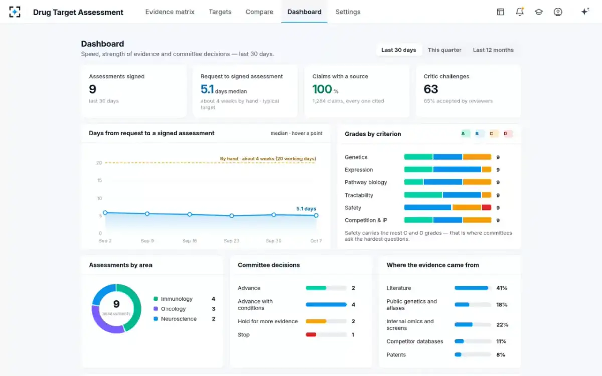Select the Last 12 months range
Image resolution: width=602 pixels, height=376 pixels.
(x=493, y=50)
